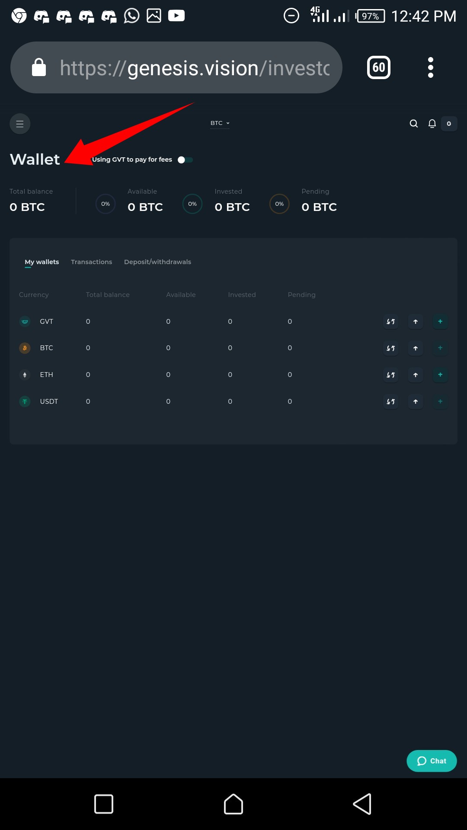The image size is (467, 830).
Task: Click the withdraw arrow in USDT row
Action: [416, 402]
